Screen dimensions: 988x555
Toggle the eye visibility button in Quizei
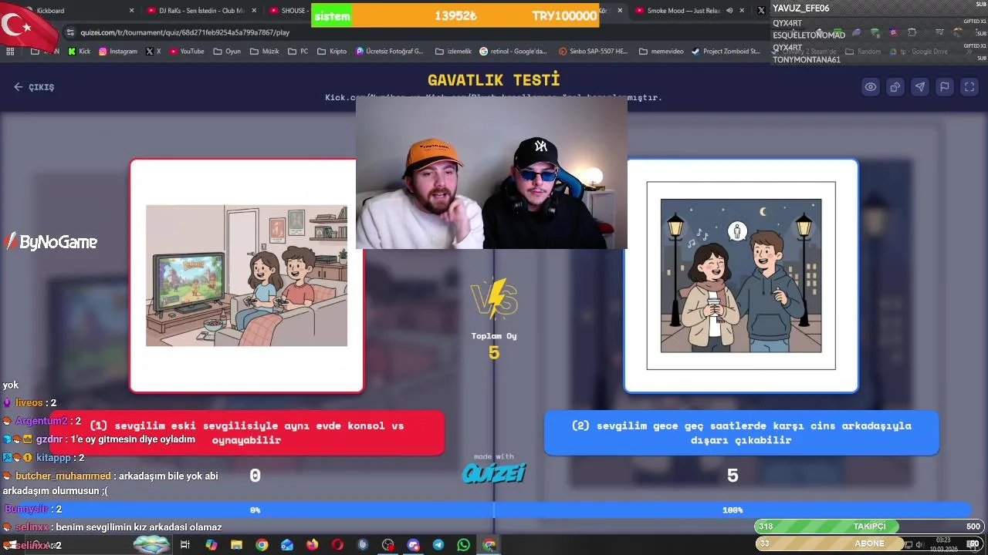[871, 87]
